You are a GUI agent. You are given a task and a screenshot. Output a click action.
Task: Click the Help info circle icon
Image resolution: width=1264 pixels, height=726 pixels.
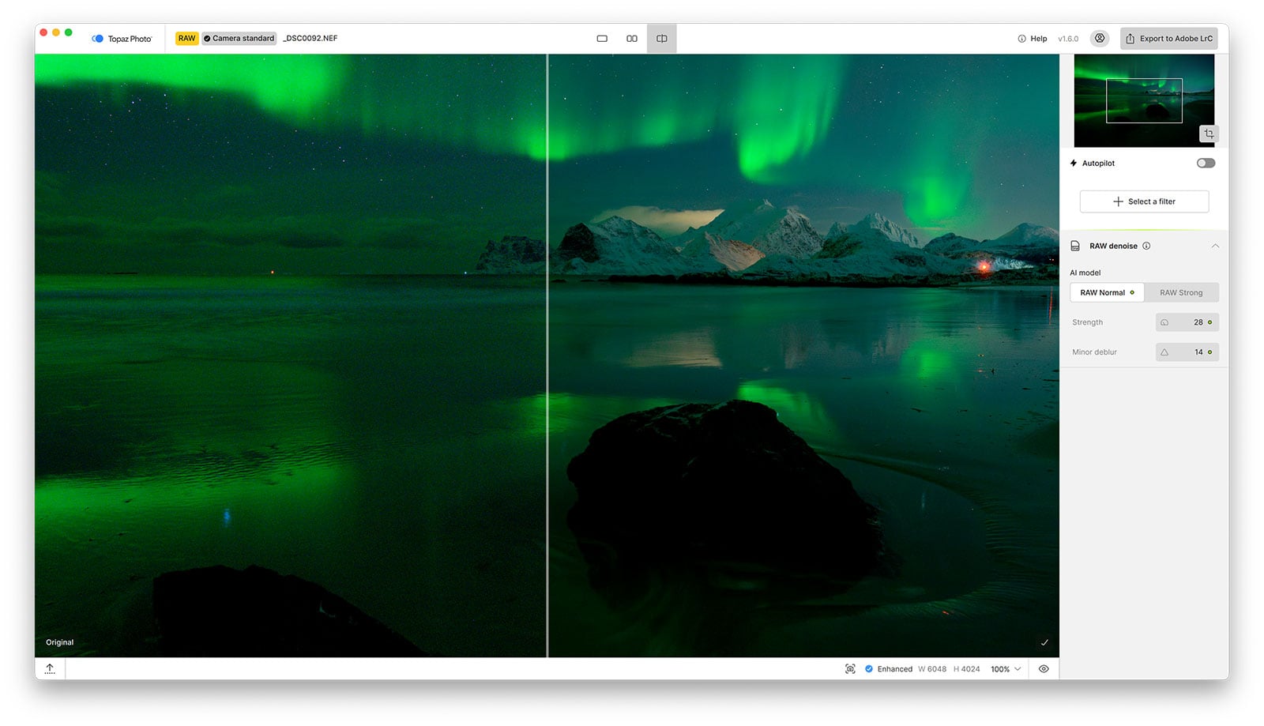(1021, 39)
